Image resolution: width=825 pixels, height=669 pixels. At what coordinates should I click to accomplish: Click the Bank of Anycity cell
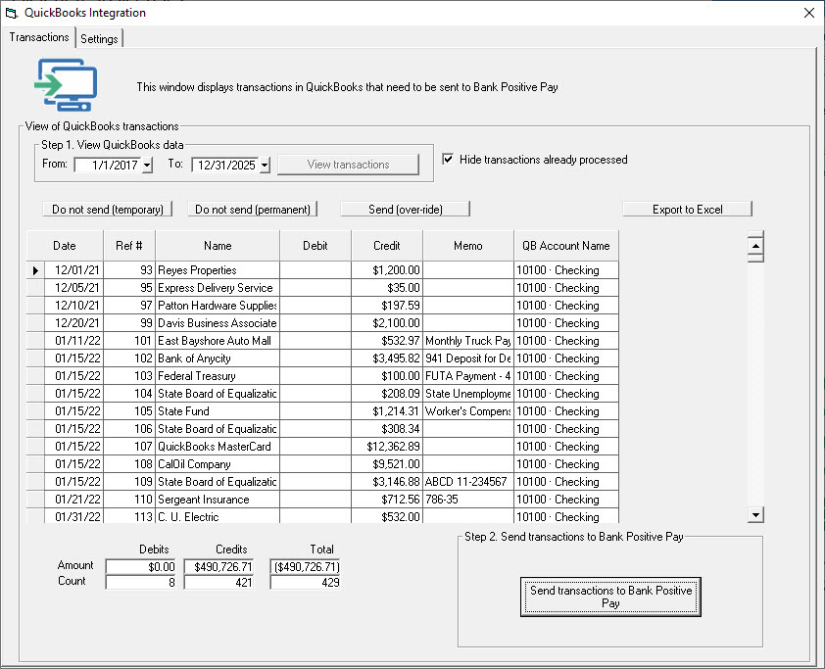coord(218,358)
